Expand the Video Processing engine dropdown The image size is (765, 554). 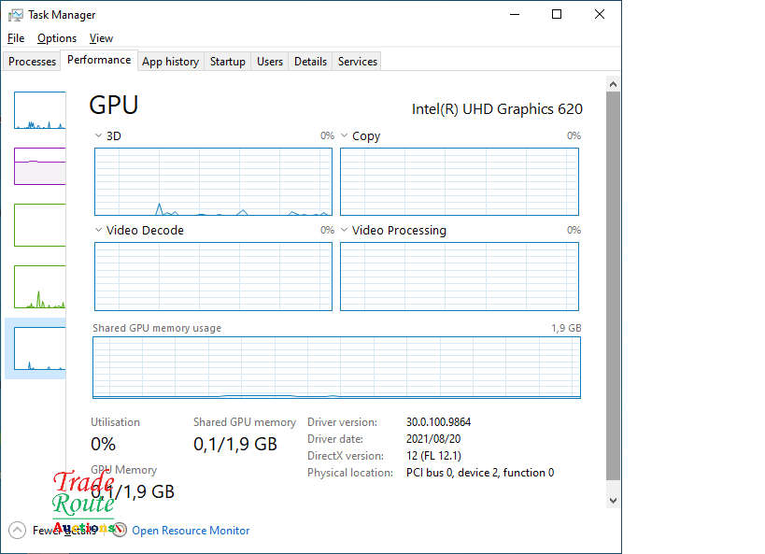coord(345,231)
